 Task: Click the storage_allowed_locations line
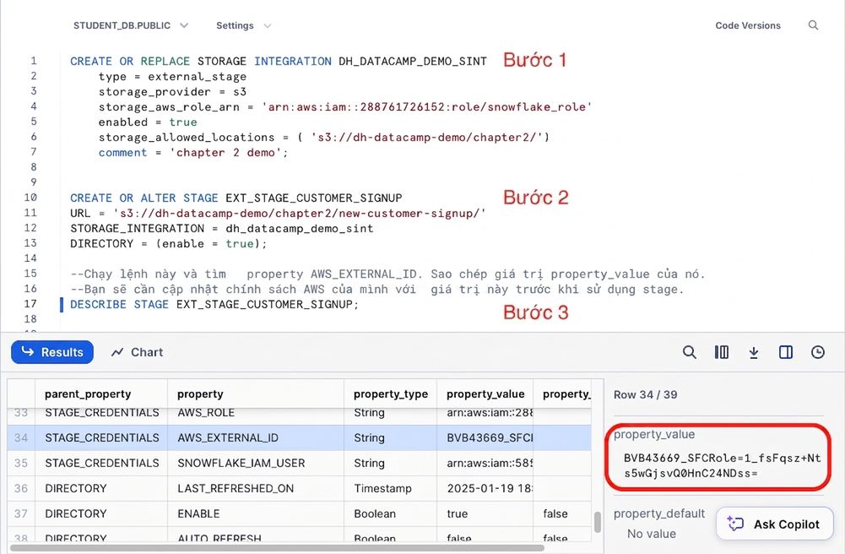323,138
